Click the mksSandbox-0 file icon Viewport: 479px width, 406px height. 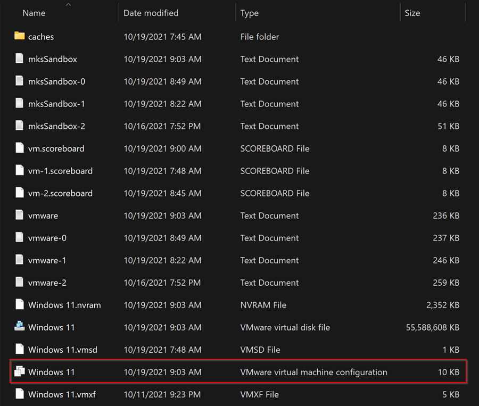click(19, 81)
